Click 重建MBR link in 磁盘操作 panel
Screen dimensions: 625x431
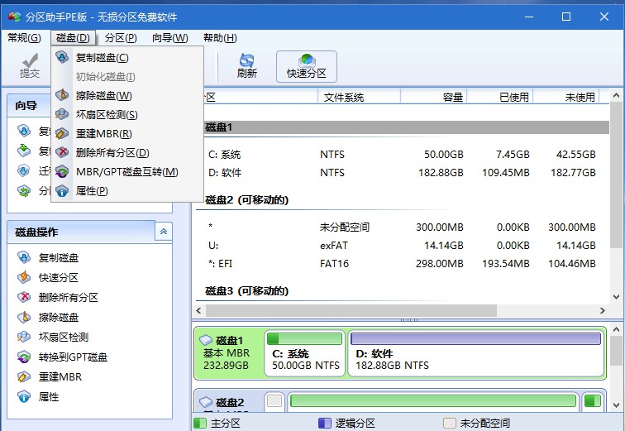click(x=60, y=376)
